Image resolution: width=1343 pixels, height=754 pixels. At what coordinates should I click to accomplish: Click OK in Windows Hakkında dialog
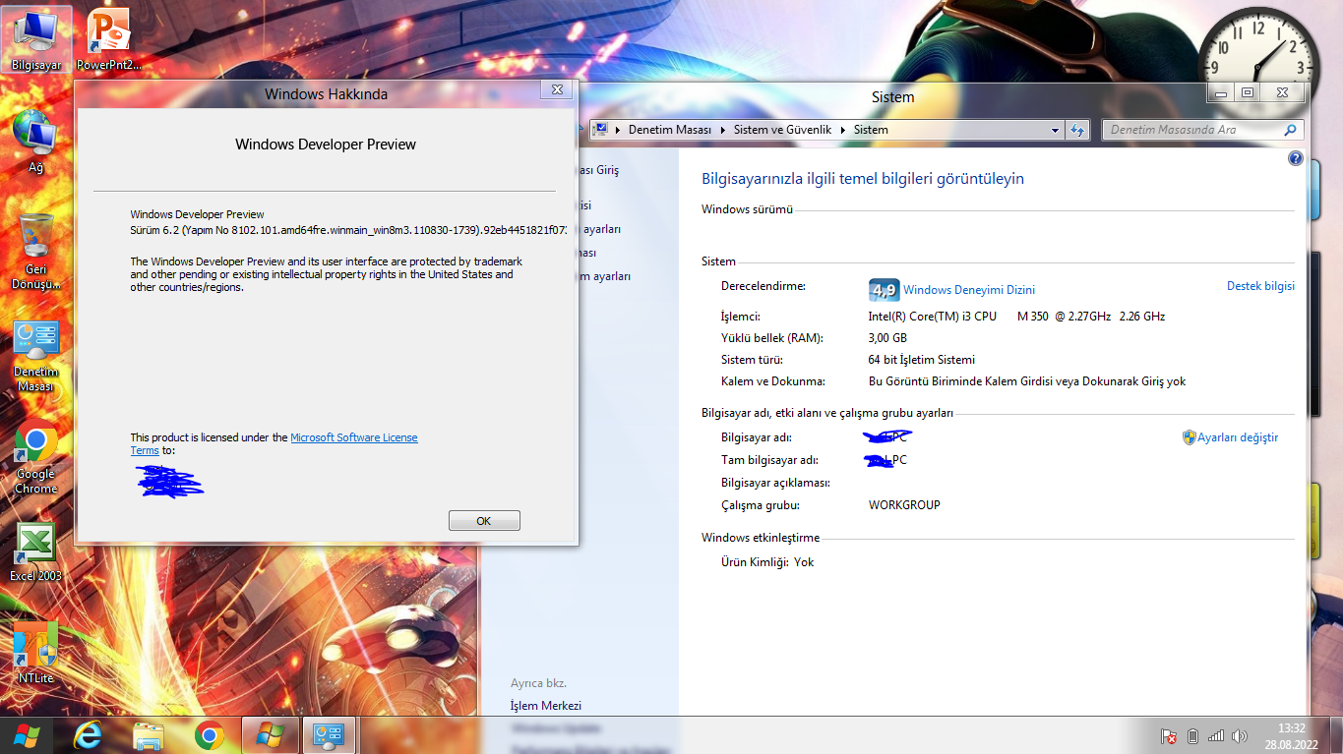click(x=484, y=521)
